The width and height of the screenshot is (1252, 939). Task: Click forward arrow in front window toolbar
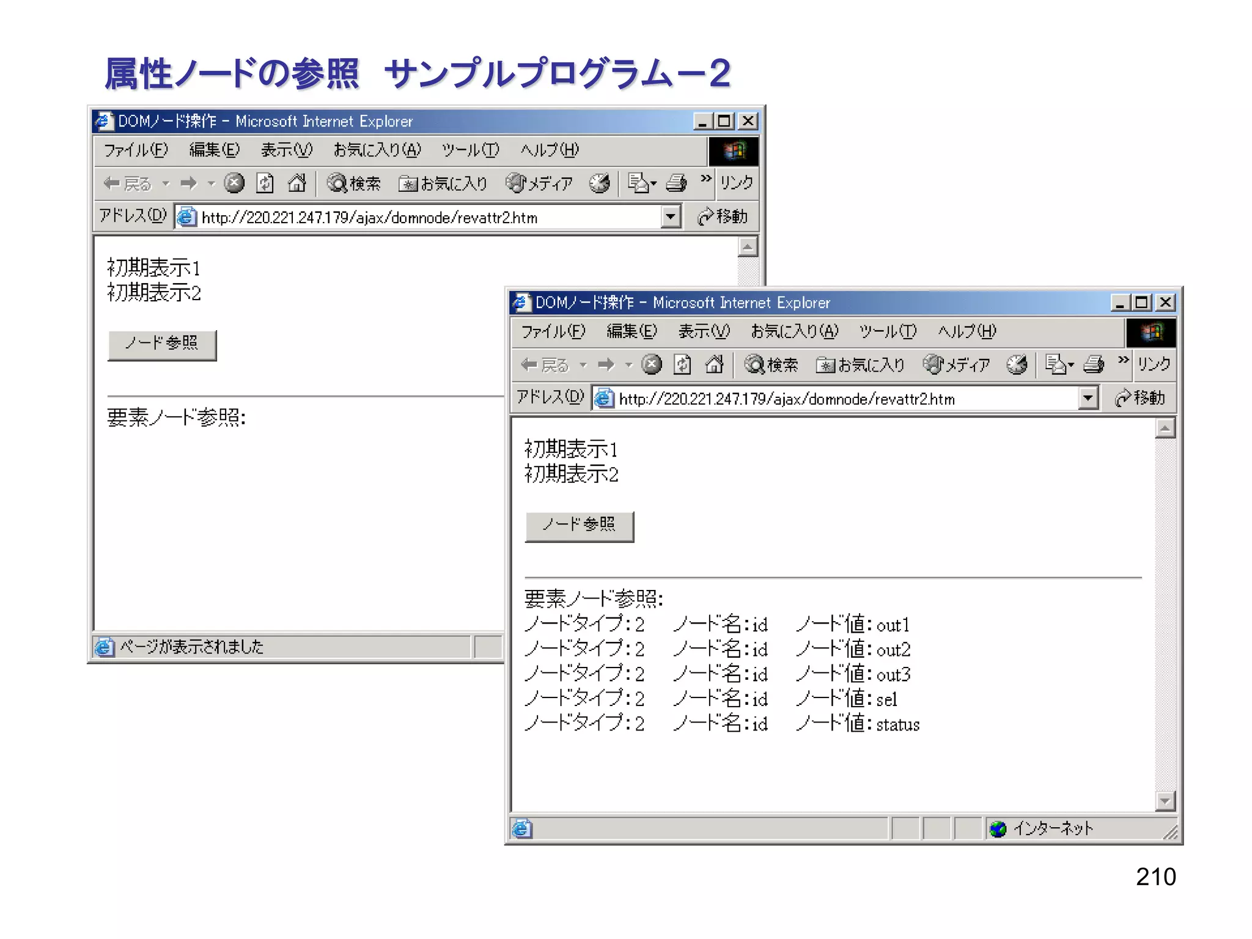coord(606,365)
